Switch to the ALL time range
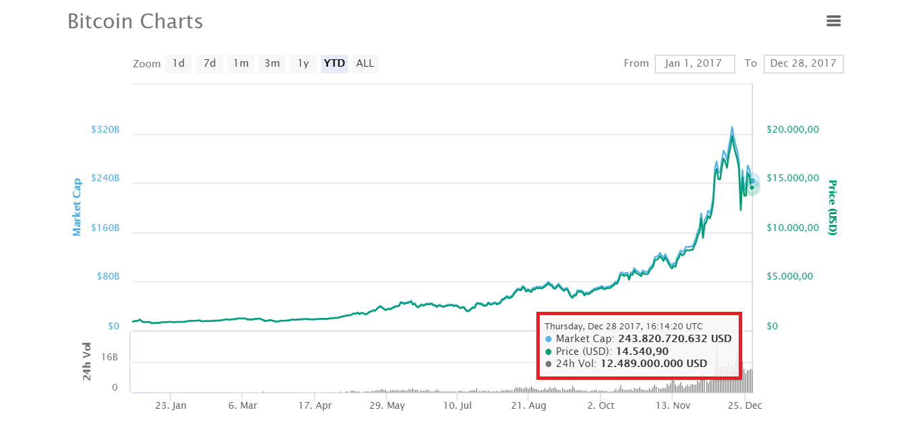The width and height of the screenshot is (898, 431). click(364, 63)
